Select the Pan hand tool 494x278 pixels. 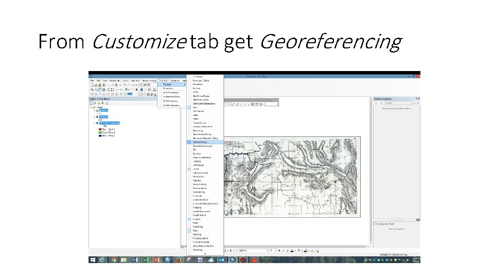tap(100, 90)
